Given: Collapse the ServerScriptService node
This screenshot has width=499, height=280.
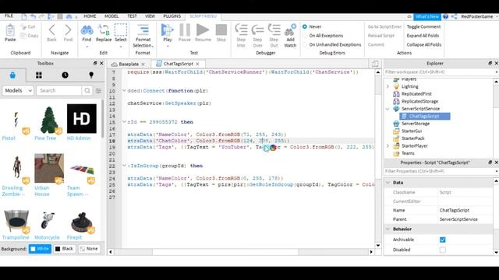Looking at the screenshot, I should pos(388,109).
